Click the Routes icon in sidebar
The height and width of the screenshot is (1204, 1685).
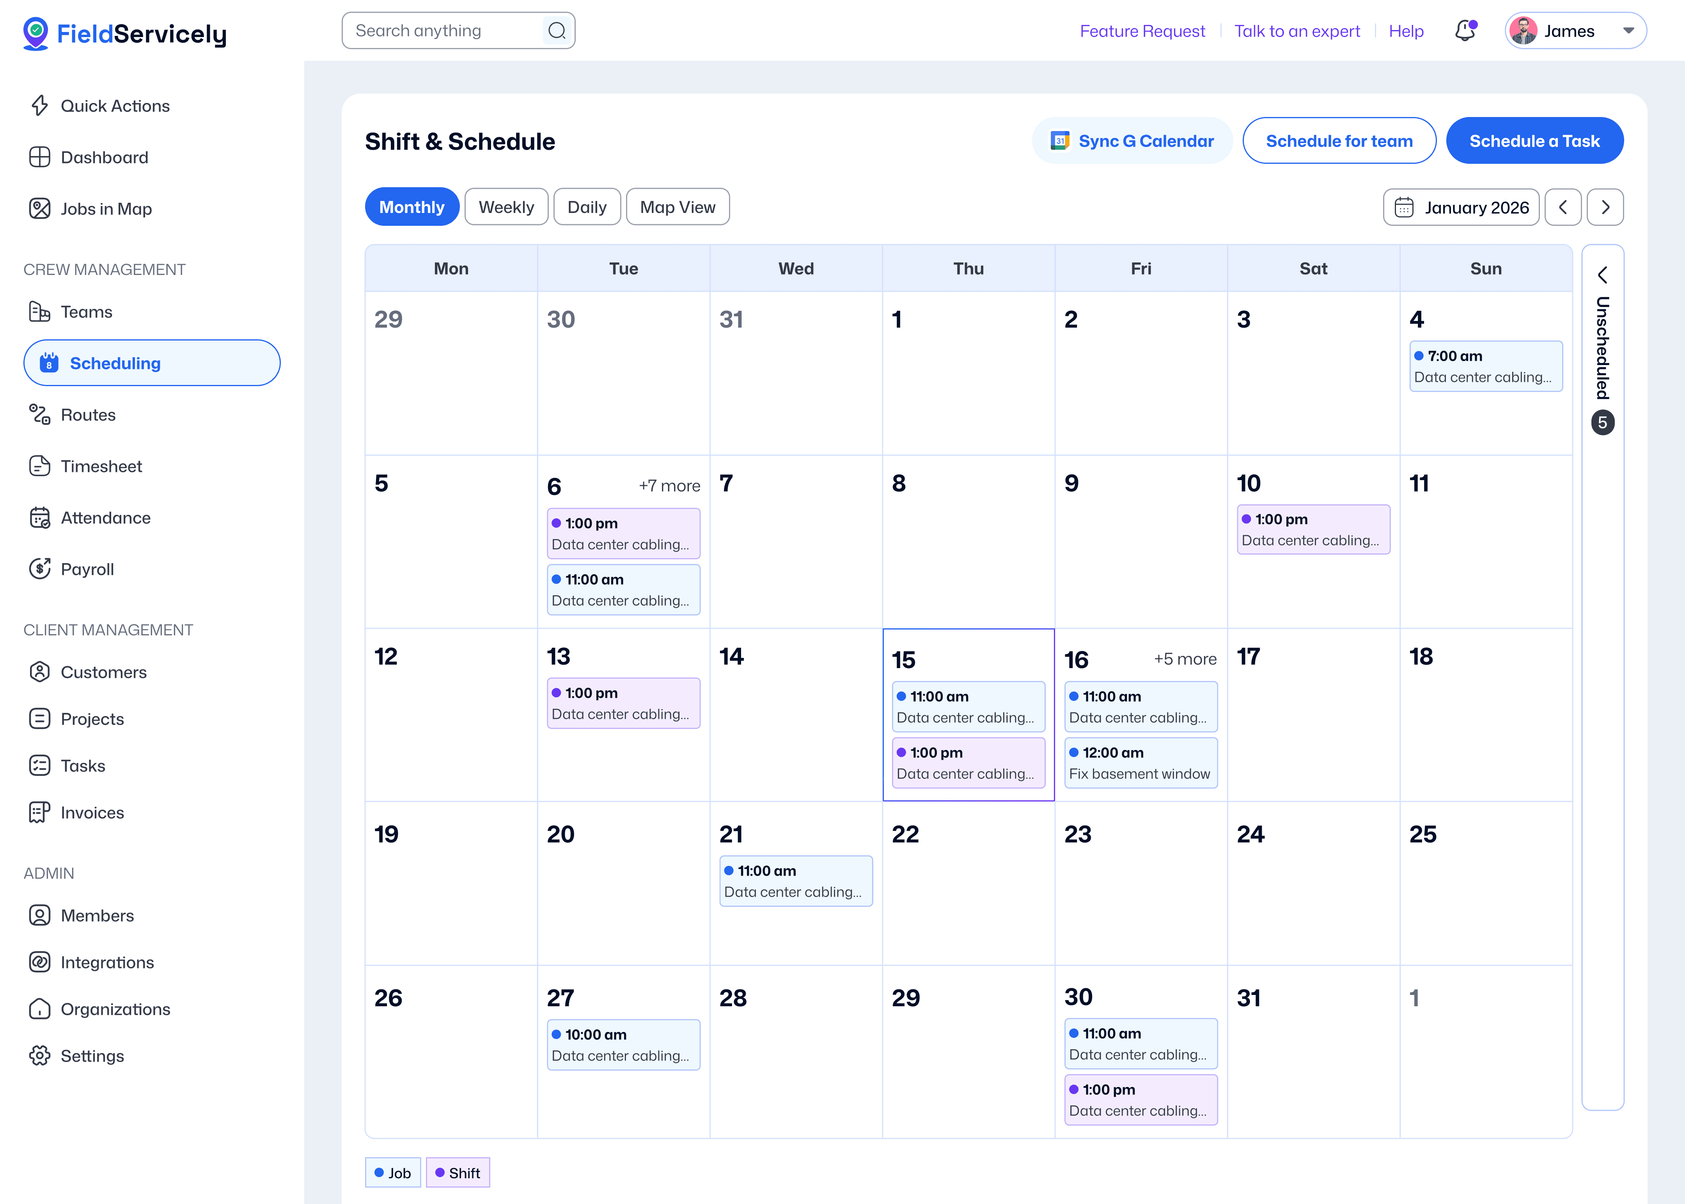click(x=39, y=415)
